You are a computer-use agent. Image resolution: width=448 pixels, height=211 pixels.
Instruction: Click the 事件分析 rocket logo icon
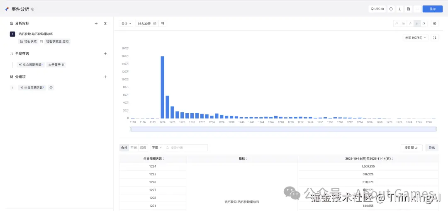point(7,9)
